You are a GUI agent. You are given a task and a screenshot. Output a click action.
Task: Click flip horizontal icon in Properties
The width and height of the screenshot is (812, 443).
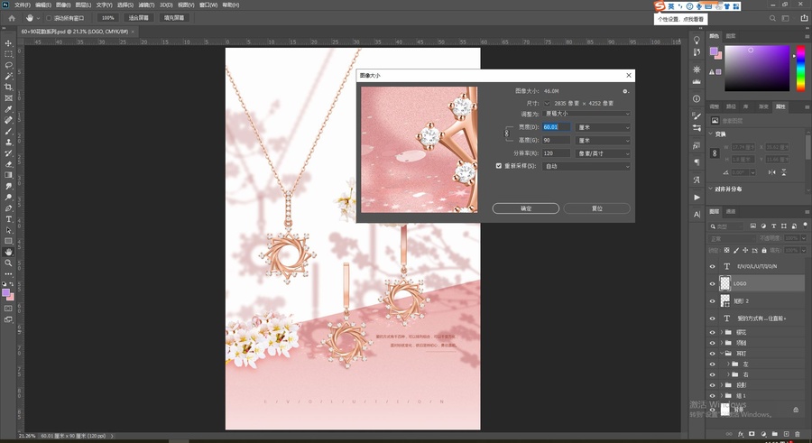(x=772, y=172)
